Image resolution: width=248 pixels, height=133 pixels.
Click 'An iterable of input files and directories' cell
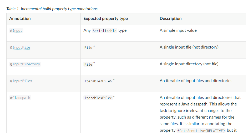pyautogui.click(x=196, y=81)
